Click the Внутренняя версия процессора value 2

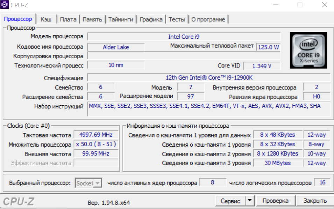tap(317, 87)
